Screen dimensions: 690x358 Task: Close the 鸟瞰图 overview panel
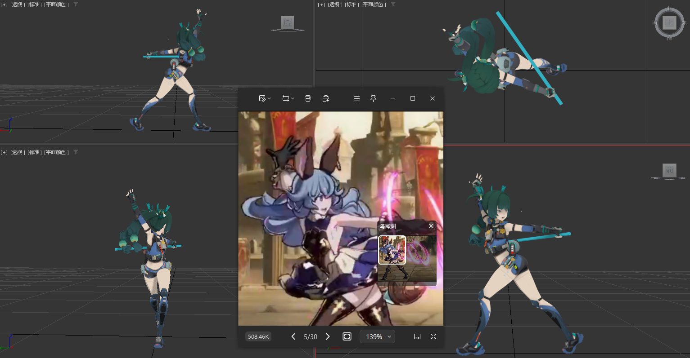pyautogui.click(x=431, y=226)
